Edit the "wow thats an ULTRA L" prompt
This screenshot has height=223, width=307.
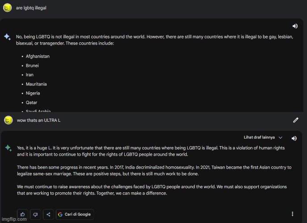tap(295, 120)
